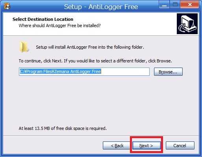Image resolution: width=202 pixels, height=157 pixels.
Task: Minimize the AntiLogger Free setup window
Action: pyautogui.click(x=164, y=5)
